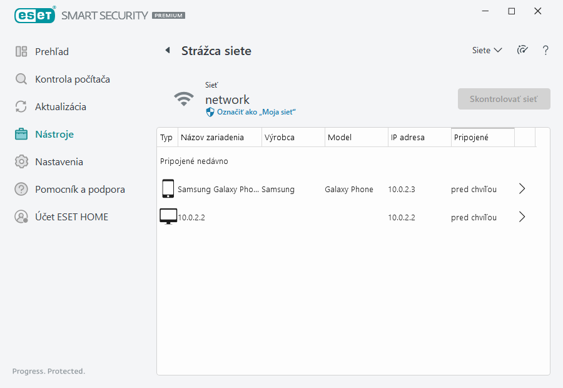
Task: Click the Samsung Galaxy phone device icon
Action: click(168, 189)
